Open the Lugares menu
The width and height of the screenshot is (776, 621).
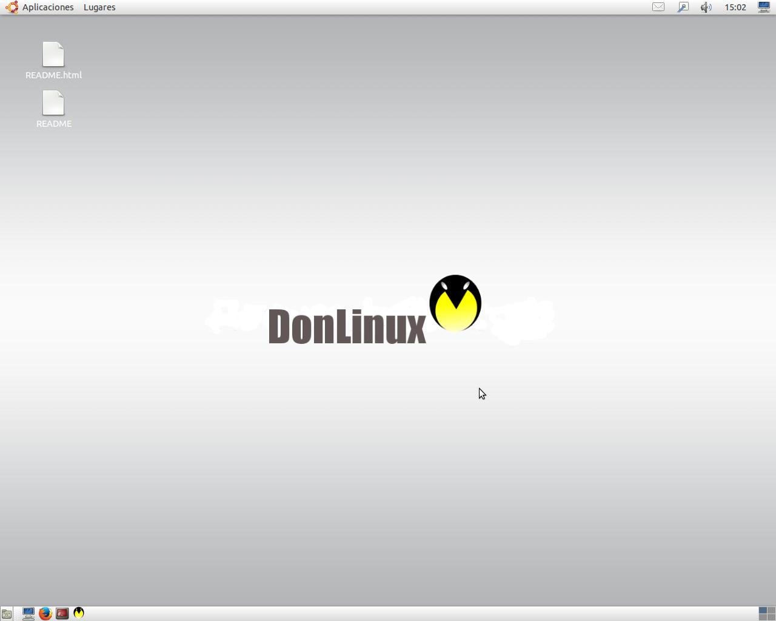point(99,7)
